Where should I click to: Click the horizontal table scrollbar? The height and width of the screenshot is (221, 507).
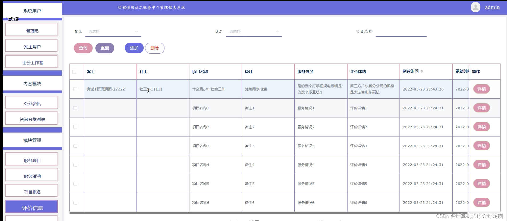[268, 213]
